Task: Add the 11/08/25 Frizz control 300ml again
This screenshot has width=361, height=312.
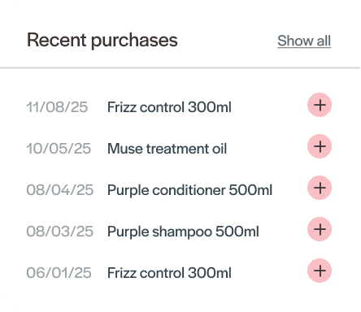Action: tap(320, 105)
